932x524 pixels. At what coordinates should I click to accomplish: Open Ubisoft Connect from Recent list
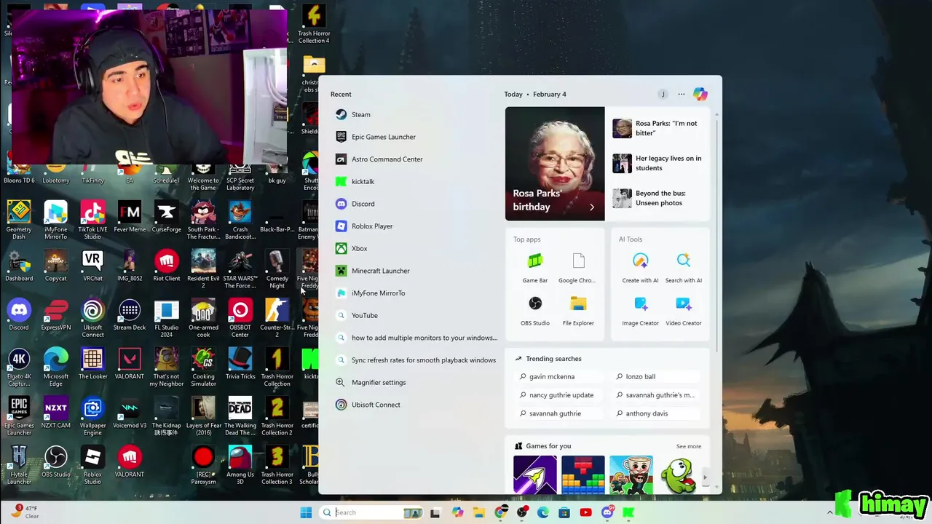(413, 405)
